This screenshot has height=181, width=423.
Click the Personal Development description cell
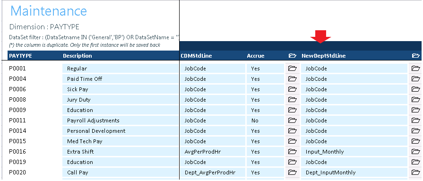pyautogui.click(x=121, y=131)
